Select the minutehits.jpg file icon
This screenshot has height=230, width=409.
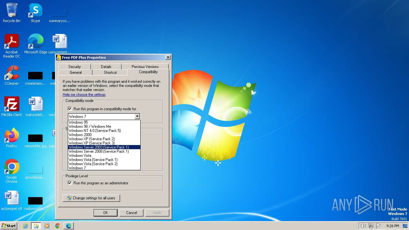(x=35, y=141)
